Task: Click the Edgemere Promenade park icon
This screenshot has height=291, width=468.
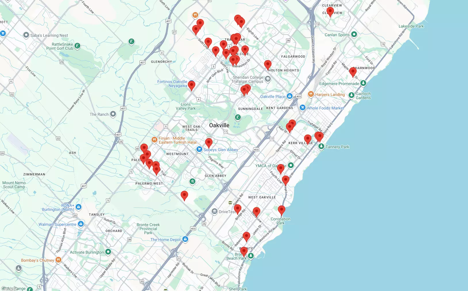Action: [363, 83]
